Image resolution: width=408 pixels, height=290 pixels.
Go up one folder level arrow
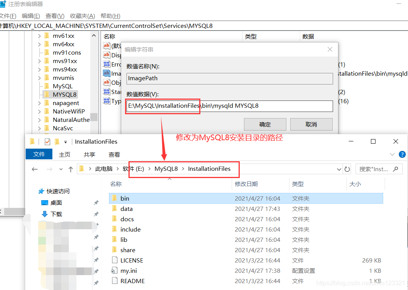tap(70, 169)
